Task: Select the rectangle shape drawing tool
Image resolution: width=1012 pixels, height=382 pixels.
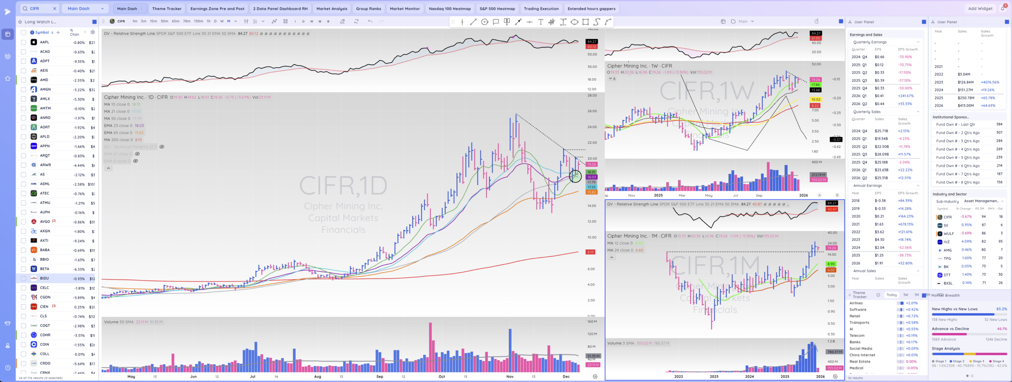Action: point(585,22)
